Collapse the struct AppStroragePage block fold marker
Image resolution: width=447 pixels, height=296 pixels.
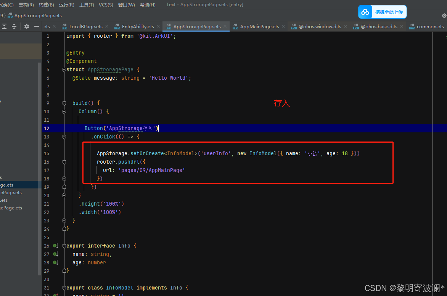click(x=64, y=69)
